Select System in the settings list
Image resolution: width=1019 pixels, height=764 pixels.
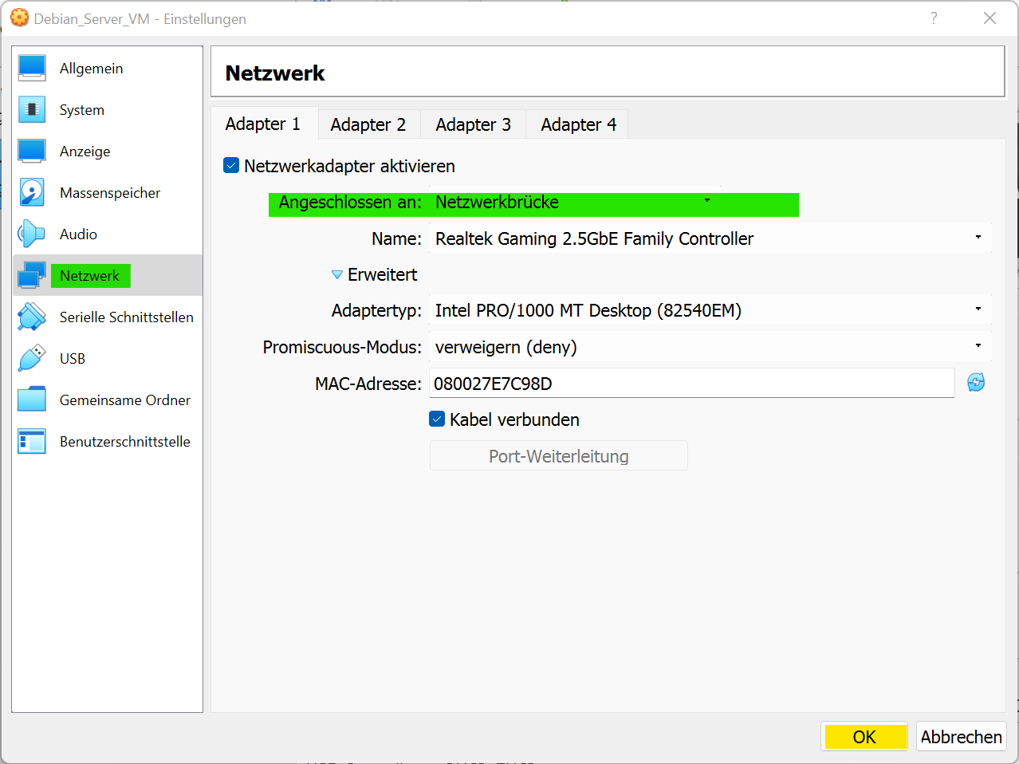pos(108,109)
